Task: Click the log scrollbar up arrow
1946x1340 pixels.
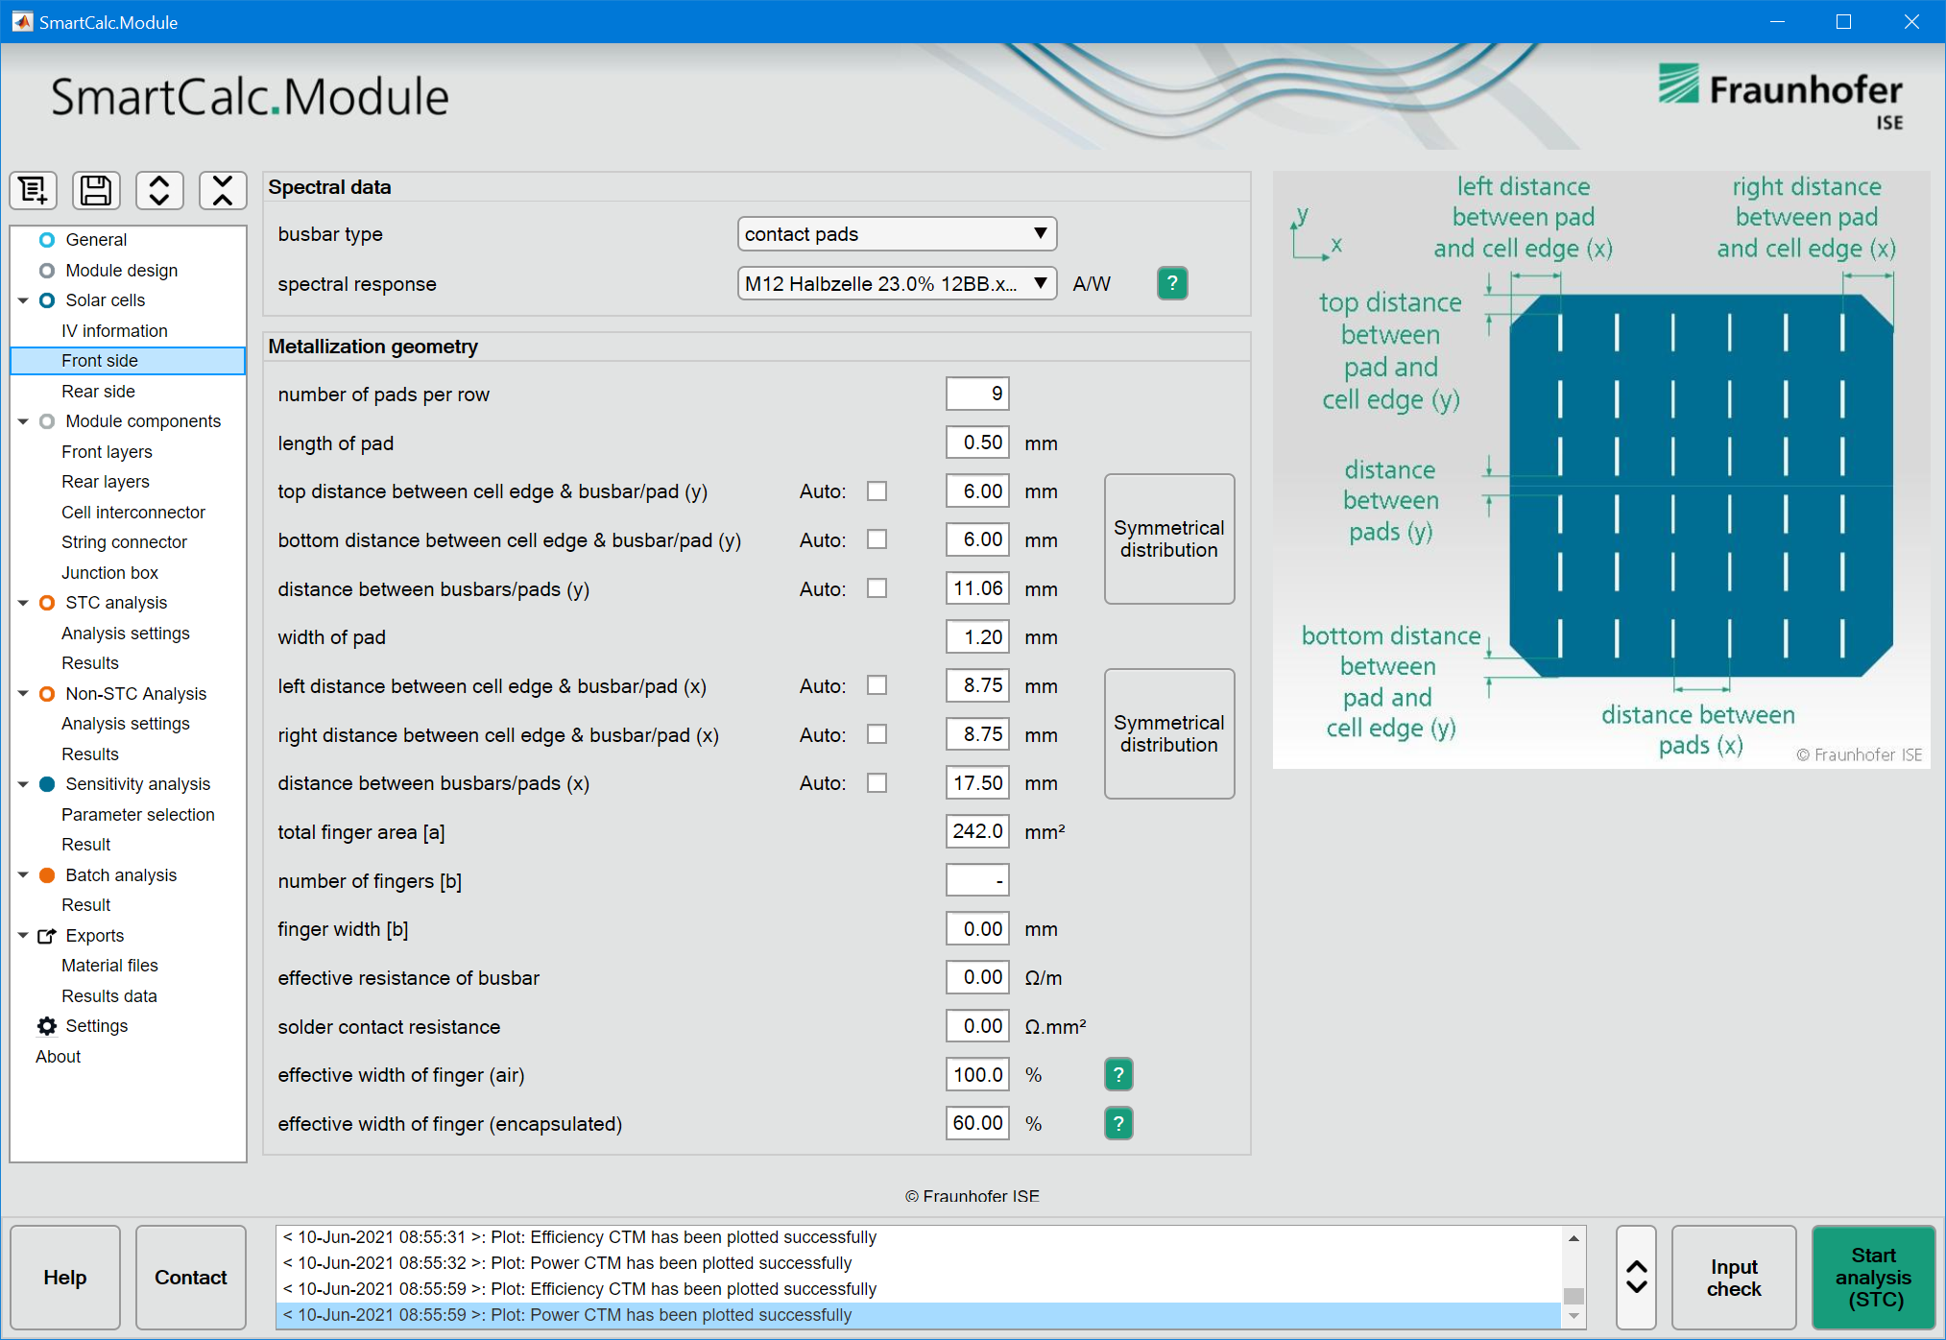Action: coord(1574,1238)
